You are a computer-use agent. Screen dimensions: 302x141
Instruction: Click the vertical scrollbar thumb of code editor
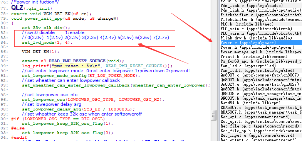(x=213, y=115)
